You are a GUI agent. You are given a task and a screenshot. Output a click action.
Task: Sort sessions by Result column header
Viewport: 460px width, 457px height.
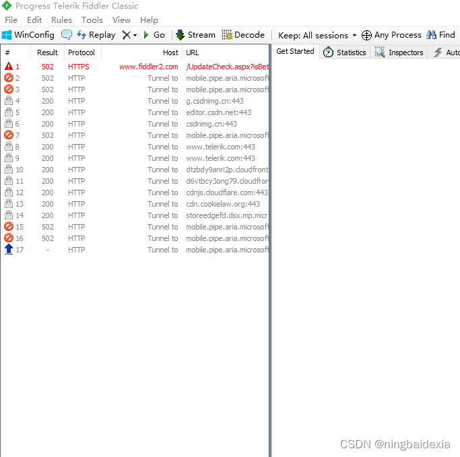point(47,52)
